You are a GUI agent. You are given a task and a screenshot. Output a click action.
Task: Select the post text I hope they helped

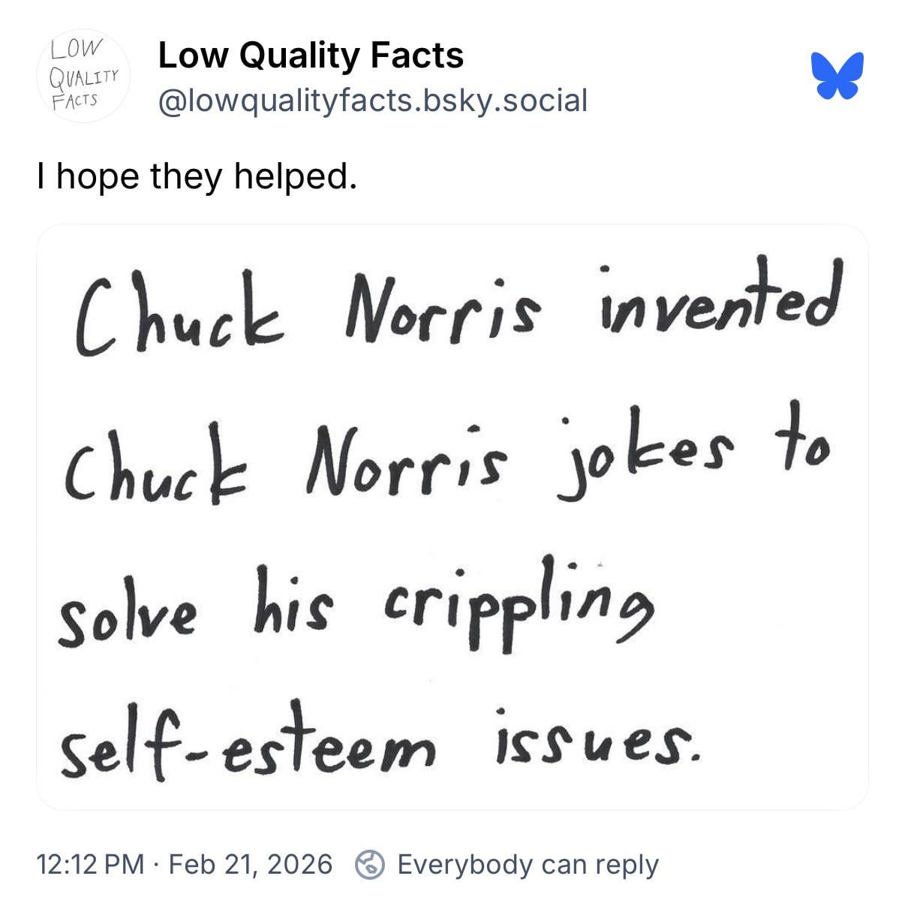pyautogui.click(x=196, y=176)
